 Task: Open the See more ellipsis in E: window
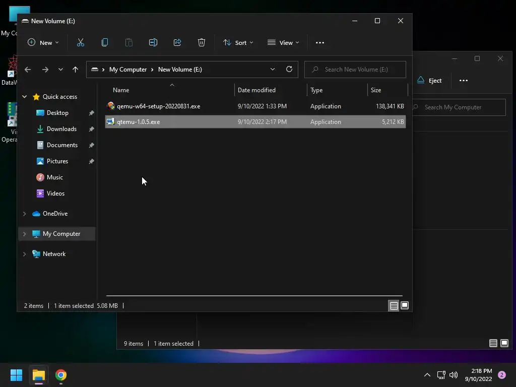pos(320,42)
